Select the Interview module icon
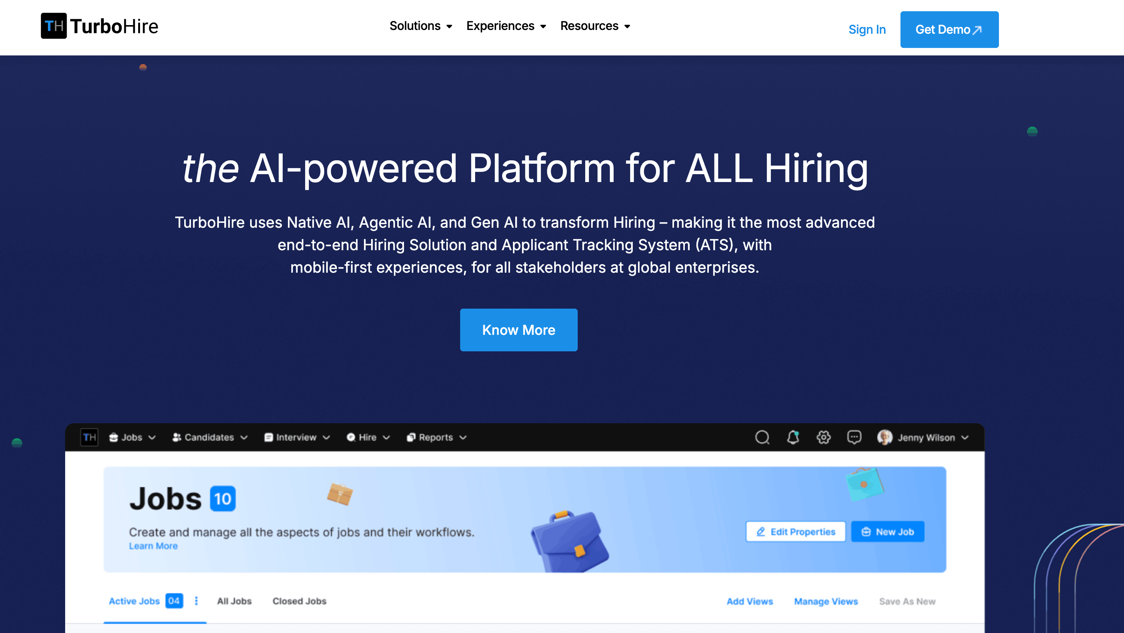This screenshot has height=633, width=1124. click(x=268, y=437)
